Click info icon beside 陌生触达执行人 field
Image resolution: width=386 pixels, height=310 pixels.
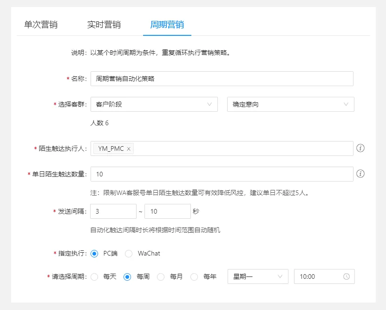tap(360, 148)
